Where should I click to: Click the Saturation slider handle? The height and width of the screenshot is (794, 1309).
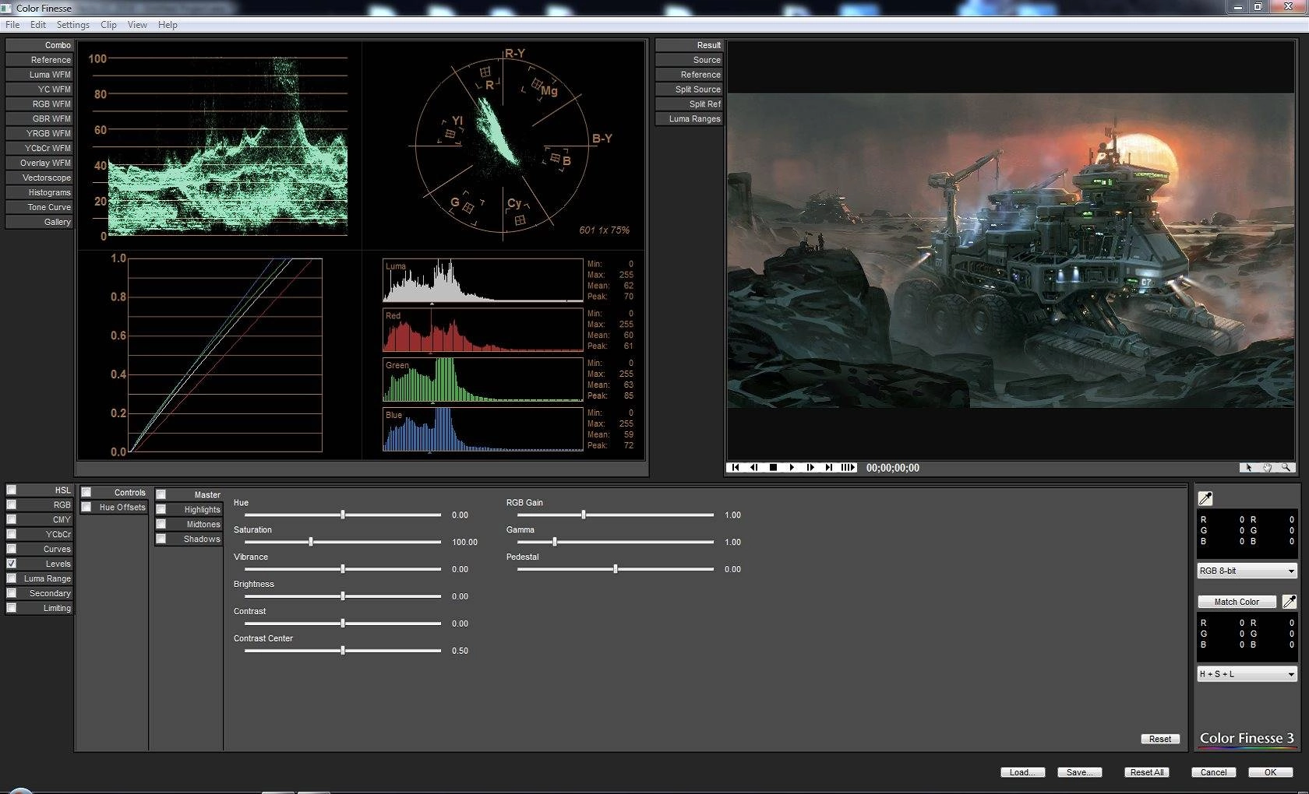[311, 542]
